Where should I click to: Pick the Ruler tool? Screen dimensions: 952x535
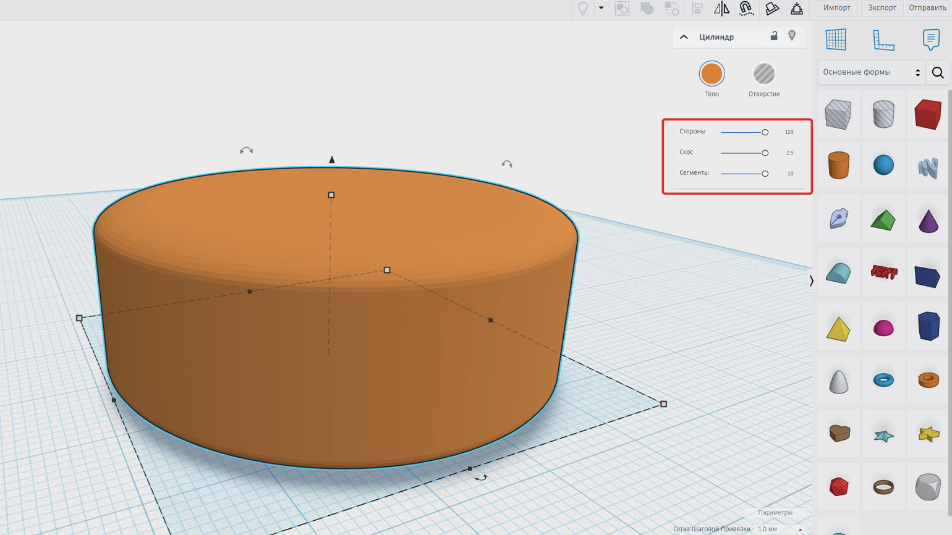[883, 40]
